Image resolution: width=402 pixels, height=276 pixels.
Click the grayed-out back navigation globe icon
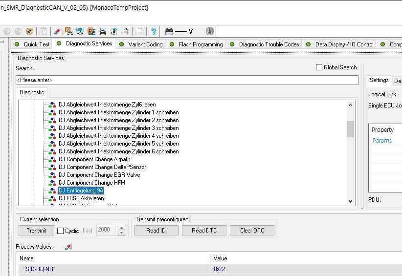7,31
